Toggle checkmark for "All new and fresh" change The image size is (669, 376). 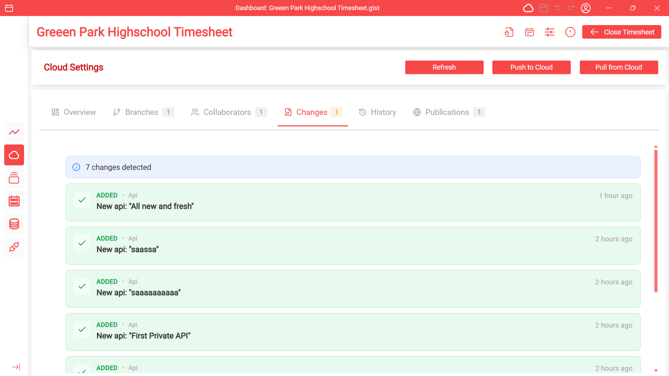coord(82,200)
